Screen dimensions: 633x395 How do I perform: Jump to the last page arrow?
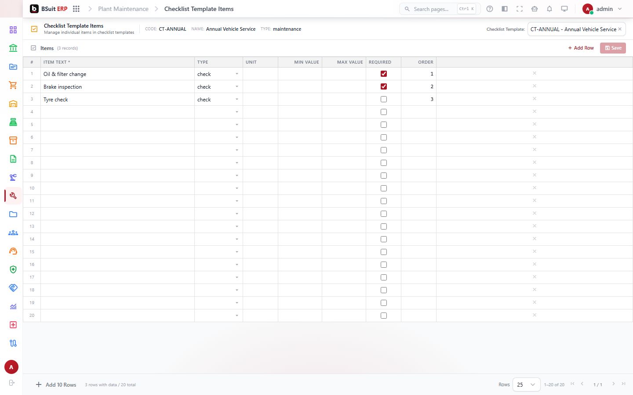coord(623,384)
